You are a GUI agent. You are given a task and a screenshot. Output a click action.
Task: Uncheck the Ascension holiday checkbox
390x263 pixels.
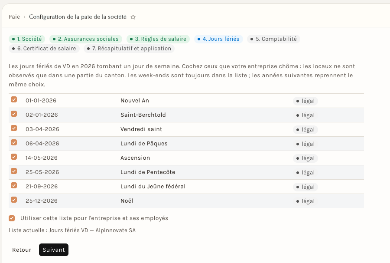(14, 157)
